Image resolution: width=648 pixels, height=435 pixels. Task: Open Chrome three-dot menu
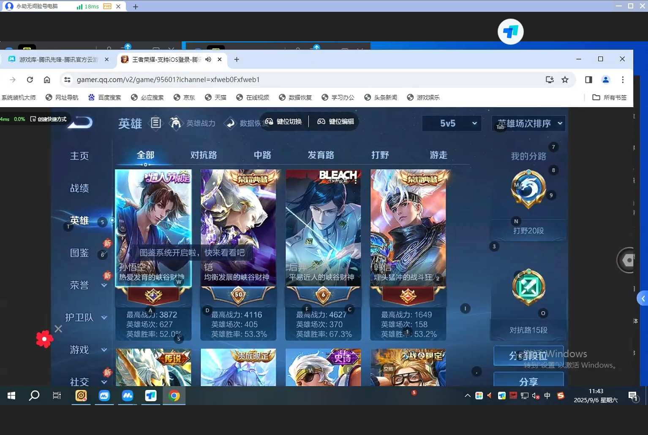pos(623,80)
